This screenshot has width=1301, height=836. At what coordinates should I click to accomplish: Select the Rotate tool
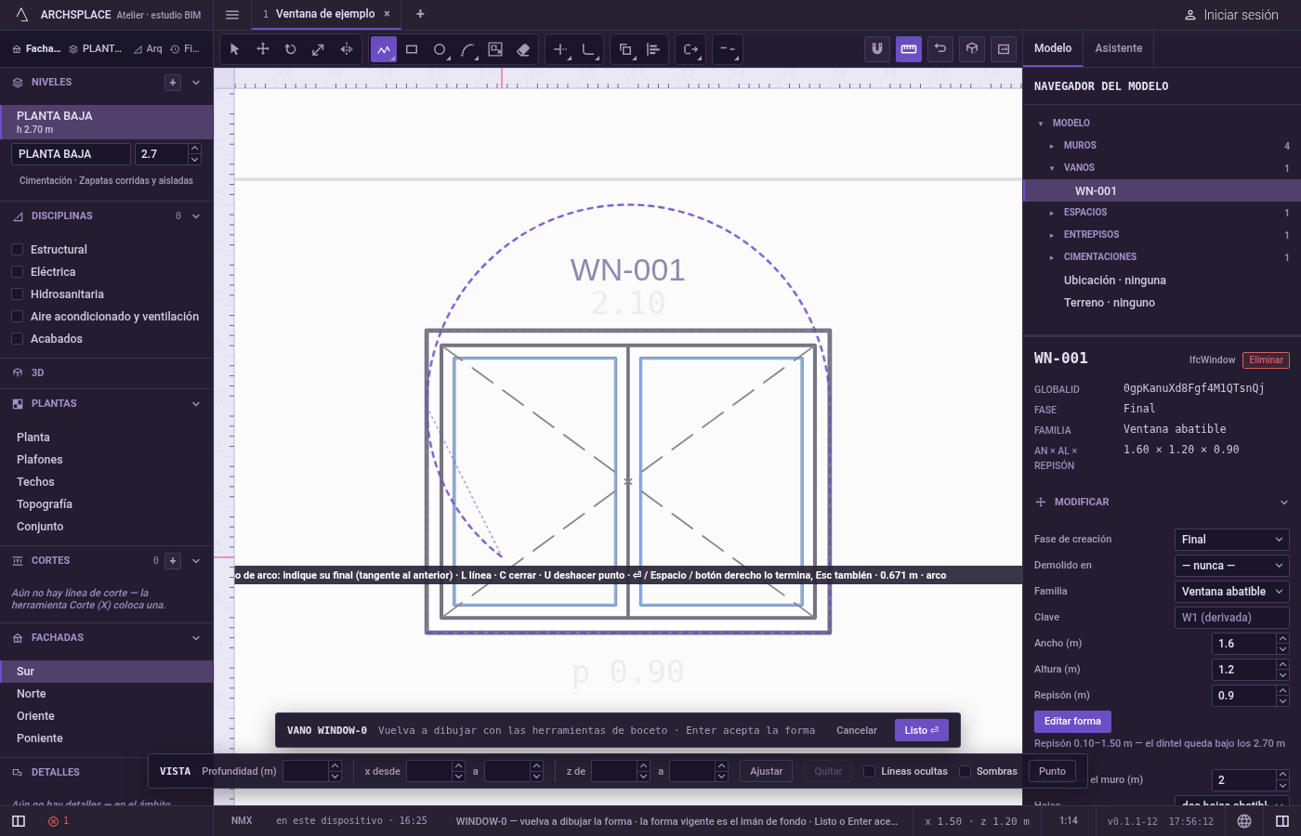point(291,49)
